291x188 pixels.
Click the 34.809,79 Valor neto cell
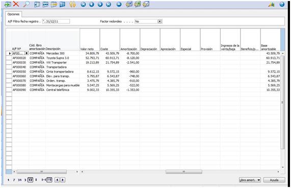(x=90, y=53)
